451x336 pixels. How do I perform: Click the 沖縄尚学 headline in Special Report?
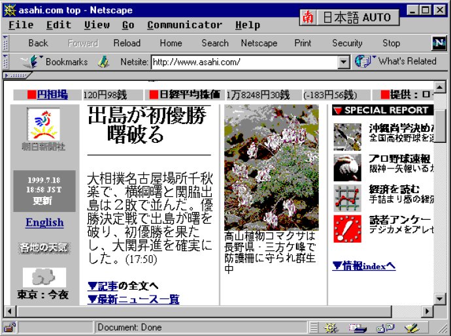point(401,128)
